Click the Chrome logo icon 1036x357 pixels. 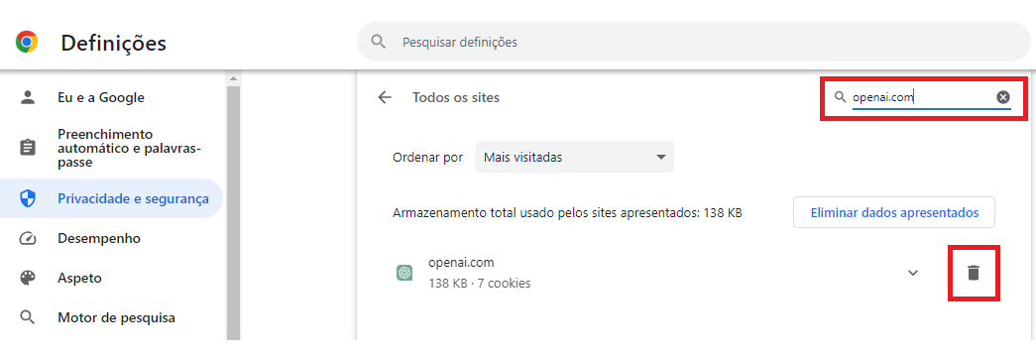click(x=27, y=43)
